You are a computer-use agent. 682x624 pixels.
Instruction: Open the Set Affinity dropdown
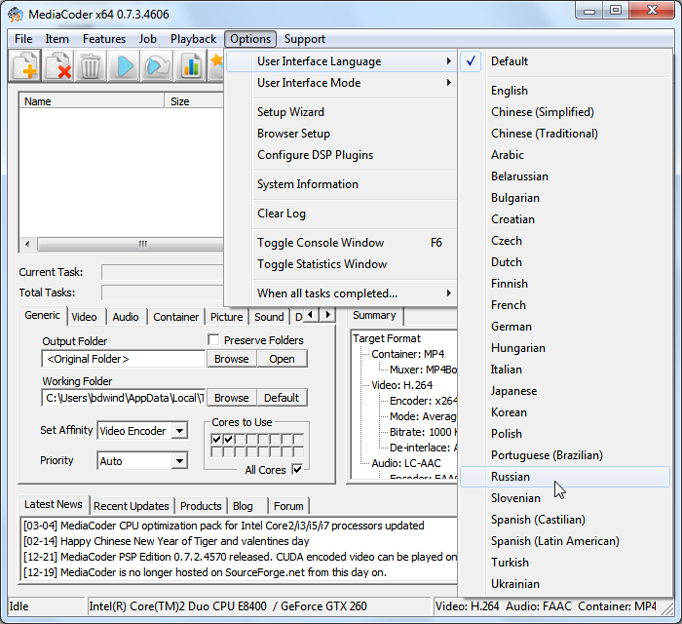tap(179, 431)
